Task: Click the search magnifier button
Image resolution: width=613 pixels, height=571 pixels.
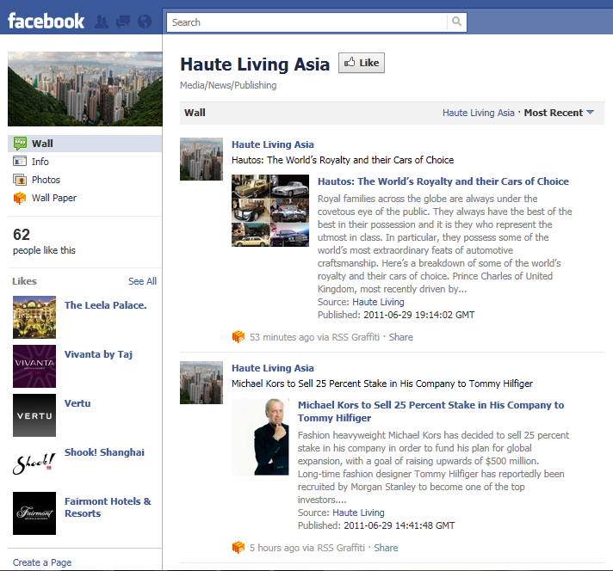Action: pos(457,22)
